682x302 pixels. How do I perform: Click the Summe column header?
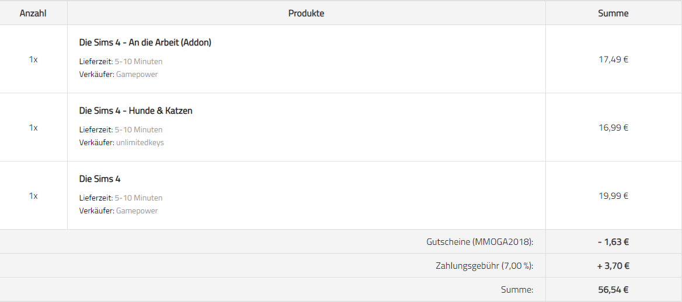pos(613,13)
